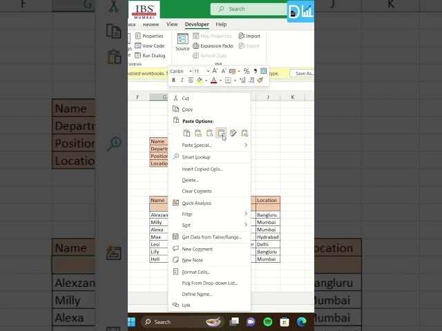The height and width of the screenshot is (331, 442).
Task: Choose the Paste Values (123) icon
Action: pos(198,133)
